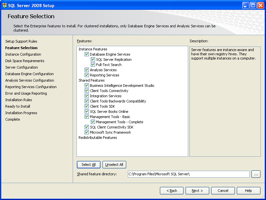Image resolution: width=266 pixels, height=200 pixels.
Task: Toggle Full-Text Search checkbox
Action: [x=93, y=65]
